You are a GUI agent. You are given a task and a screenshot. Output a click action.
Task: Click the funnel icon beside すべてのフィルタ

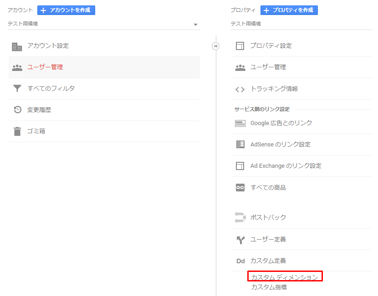coord(17,88)
